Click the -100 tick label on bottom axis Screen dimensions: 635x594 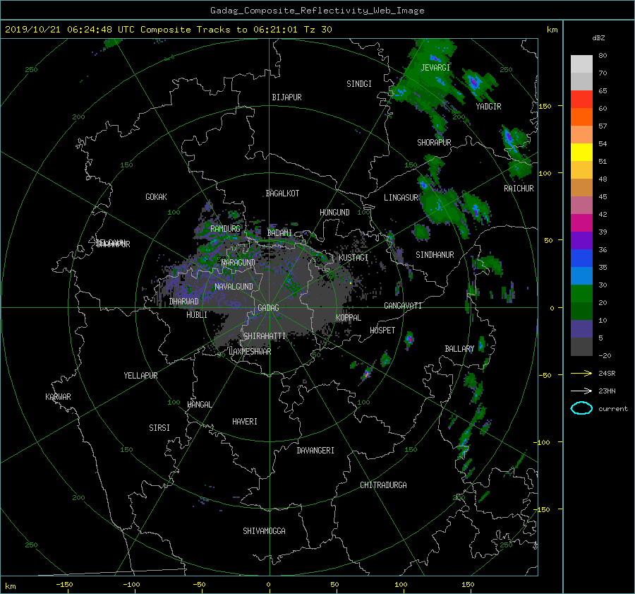131,585
